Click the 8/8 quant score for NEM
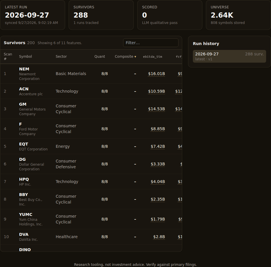271x267 pixels. tap(105, 74)
